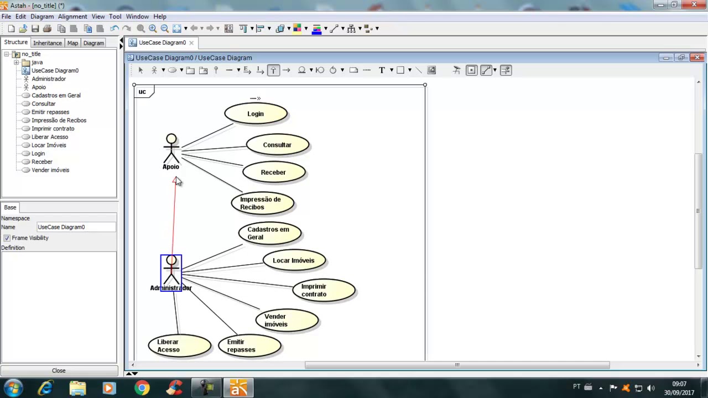Select the Rectangle shape tool

coord(400,70)
